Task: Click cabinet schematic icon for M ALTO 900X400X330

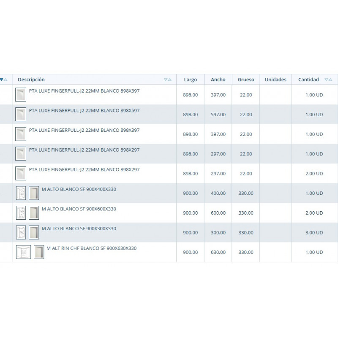Action: click(21, 193)
